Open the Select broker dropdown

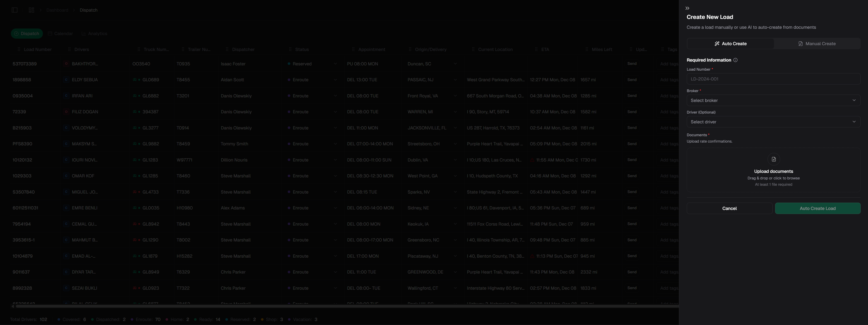773,100
